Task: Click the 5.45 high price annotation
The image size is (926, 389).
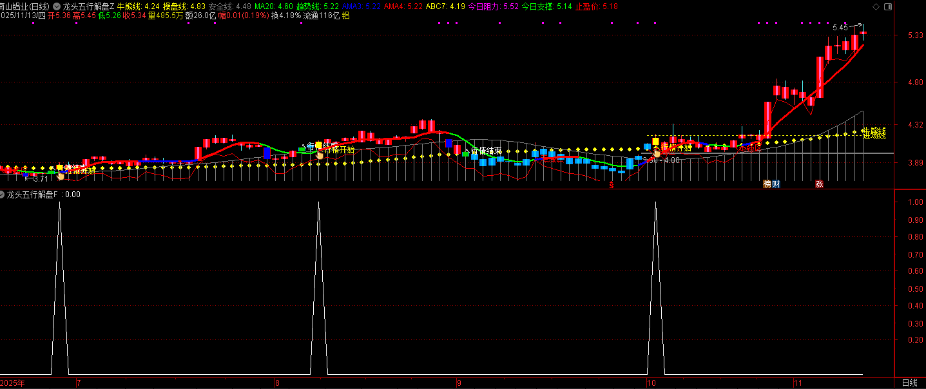Action: (840, 28)
